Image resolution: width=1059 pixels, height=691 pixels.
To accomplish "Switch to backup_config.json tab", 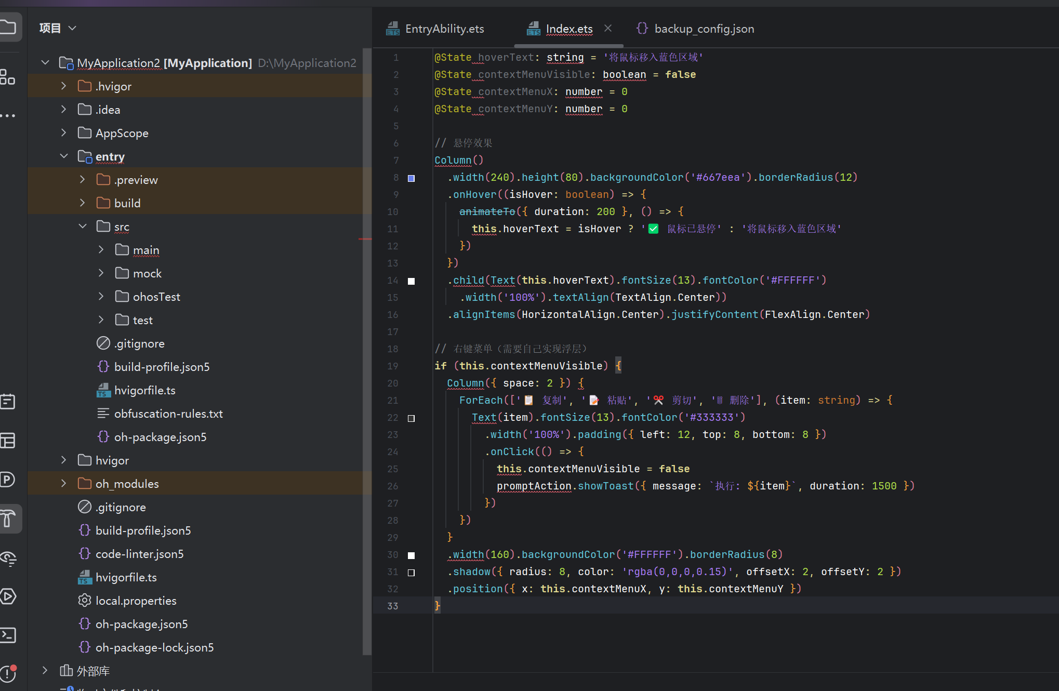I will pos(695,29).
